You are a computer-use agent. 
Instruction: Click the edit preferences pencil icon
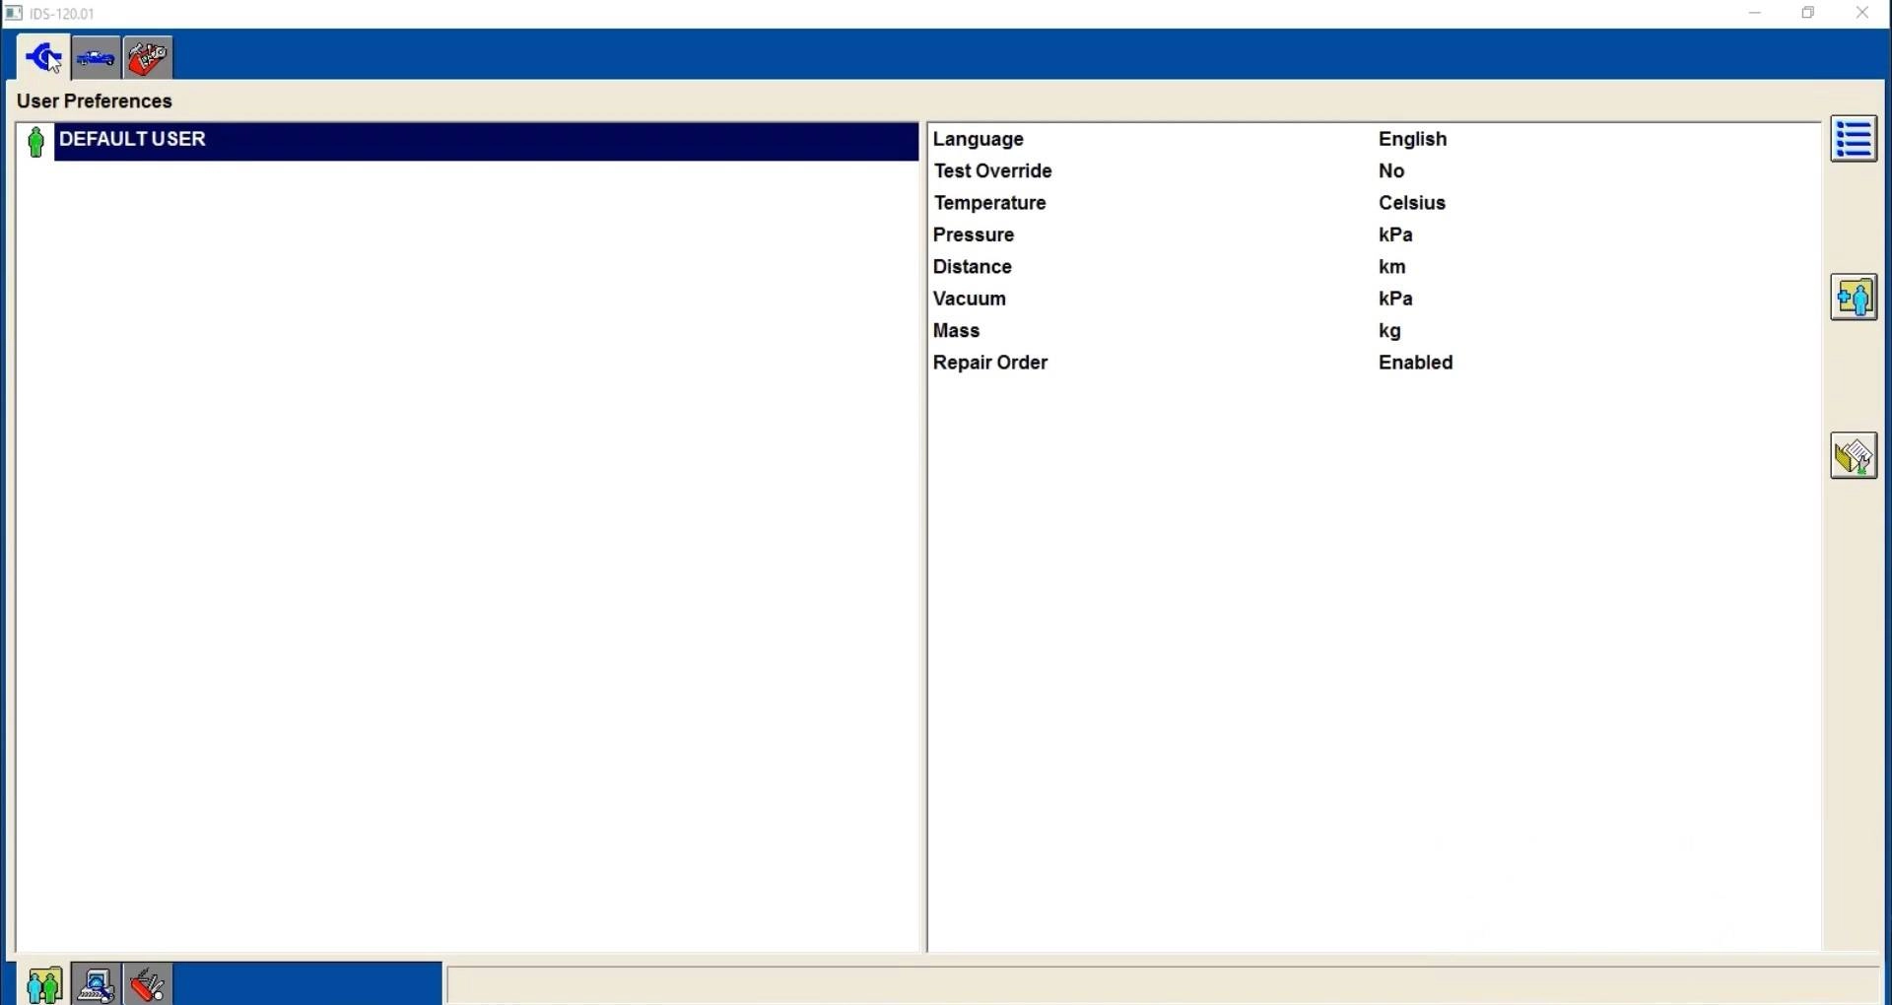pyautogui.click(x=1854, y=456)
